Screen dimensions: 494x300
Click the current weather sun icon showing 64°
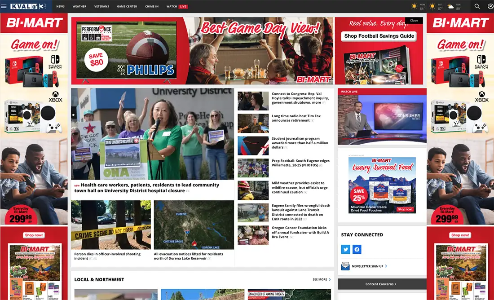pyautogui.click(x=414, y=6)
